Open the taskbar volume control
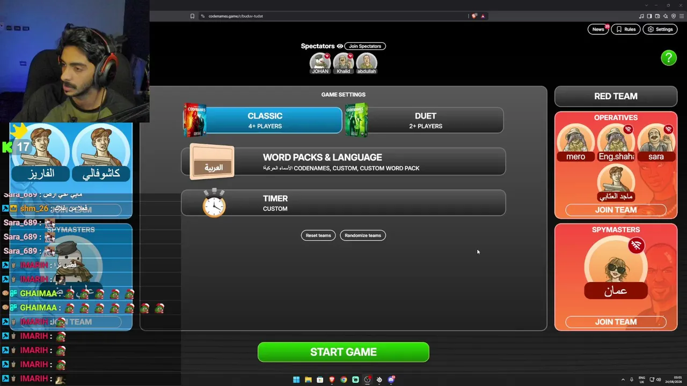 pos(659,380)
